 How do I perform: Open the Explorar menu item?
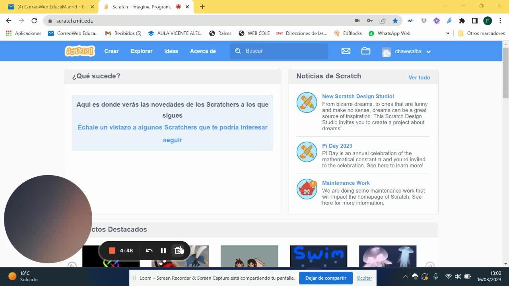(142, 51)
